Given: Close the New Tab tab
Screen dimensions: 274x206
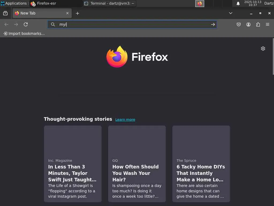Looking at the screenshot, I should pyautogui.click(x=67, y=13).
